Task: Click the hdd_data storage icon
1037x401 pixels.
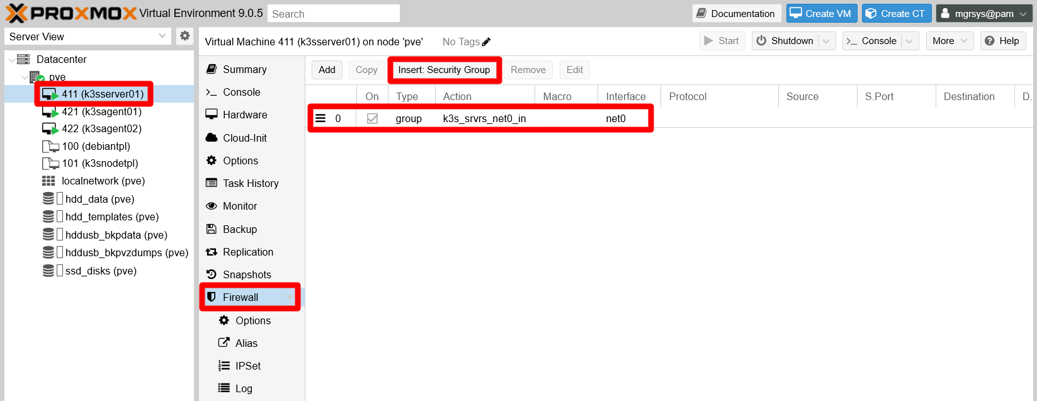Action: (48, 199)
